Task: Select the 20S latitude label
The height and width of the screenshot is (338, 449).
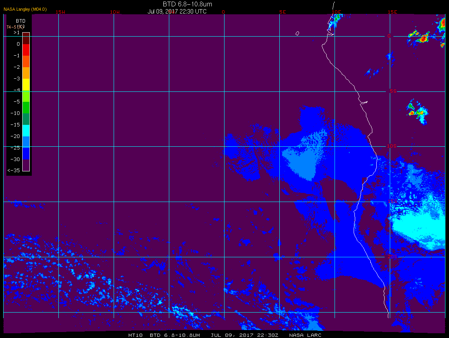Action: tap(392, 256)
